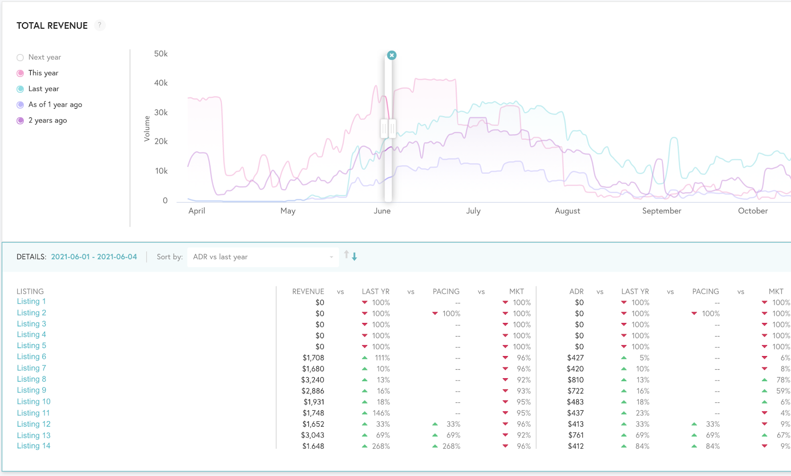Hide the Last year series
The image size is (791, 476).
[20, 89]
